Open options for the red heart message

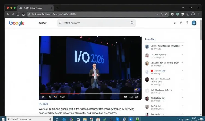[x=183, y=71]
